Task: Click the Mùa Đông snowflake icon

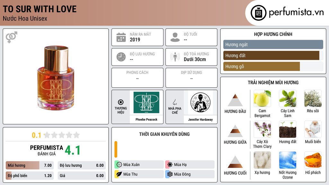Action: pyautogui.click(x=170, y=174)
